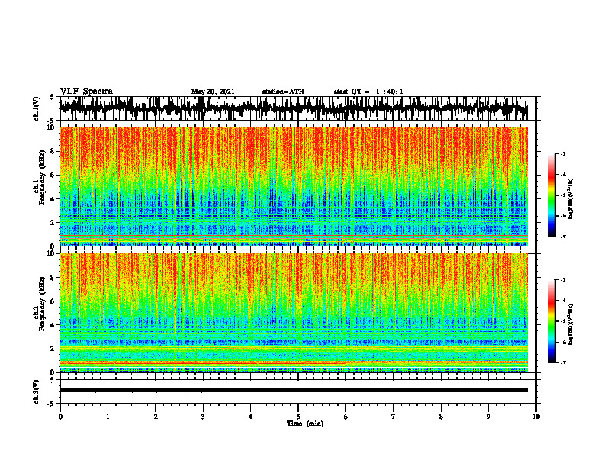Image resolution: width=604 pixels, height=467 pixels.
Task: Click the ch.1 voltage waveform trace panel
Action: [x=297, y=108]
